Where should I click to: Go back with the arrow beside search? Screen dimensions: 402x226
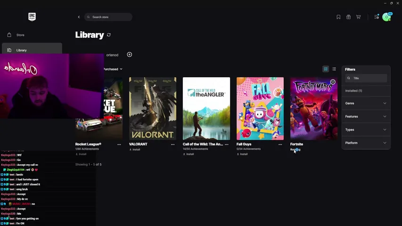click(x=79, y=17)
